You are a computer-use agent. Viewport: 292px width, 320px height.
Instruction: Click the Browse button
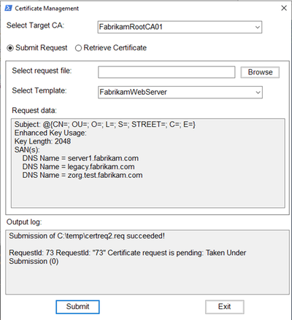pos(260,72)
